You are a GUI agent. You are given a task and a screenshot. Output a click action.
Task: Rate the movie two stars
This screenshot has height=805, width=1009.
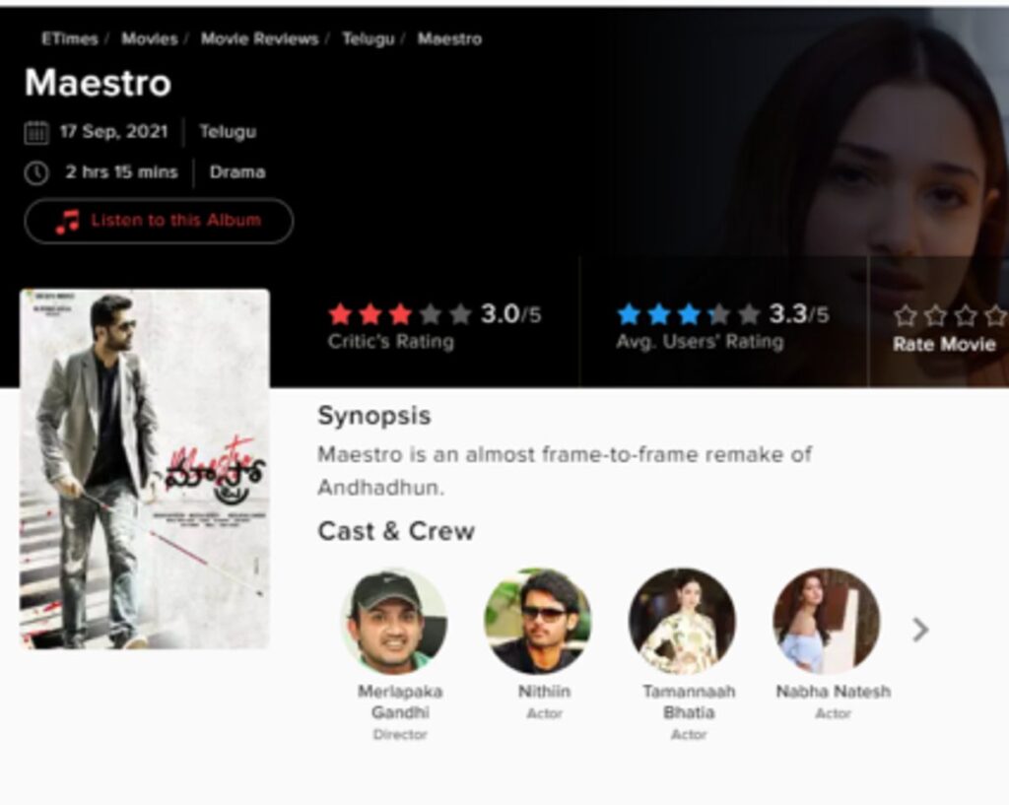point(935,316)
